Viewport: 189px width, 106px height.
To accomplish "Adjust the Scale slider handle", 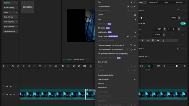I will tap(141, 18).
